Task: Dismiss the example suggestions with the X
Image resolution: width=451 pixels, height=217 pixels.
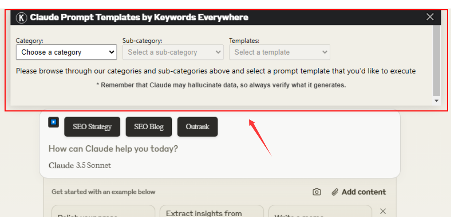Action: pos(383,211)
